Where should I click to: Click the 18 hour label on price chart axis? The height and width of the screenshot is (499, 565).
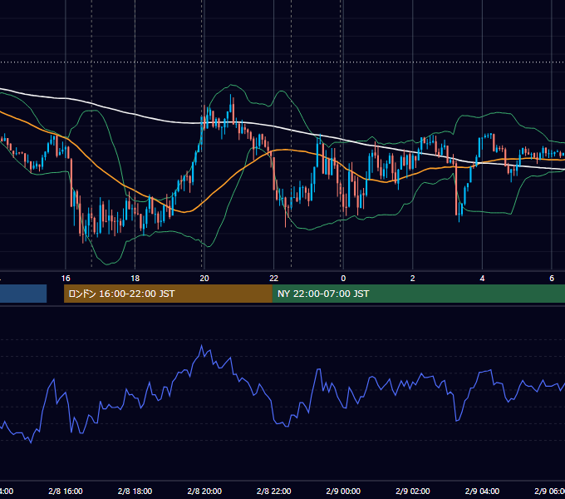pos(135,279)
